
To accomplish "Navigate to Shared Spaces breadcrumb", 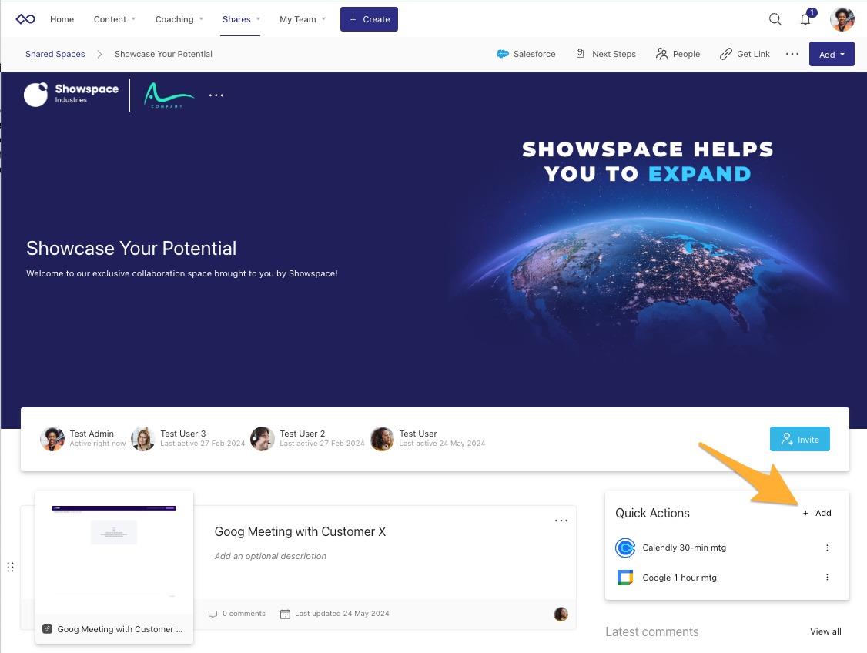I will tap(55, 54).
